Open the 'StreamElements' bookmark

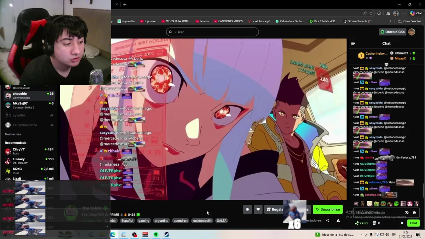(358, 21)
